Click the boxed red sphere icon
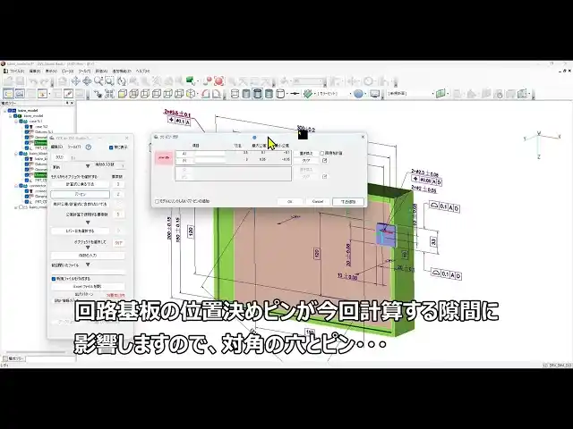Viewport: 573px width, 429px height. 218,81
